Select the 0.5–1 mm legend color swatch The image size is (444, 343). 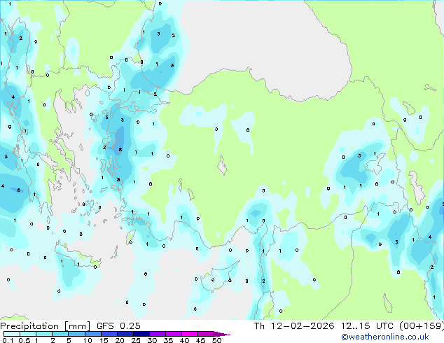pos(28,334)
